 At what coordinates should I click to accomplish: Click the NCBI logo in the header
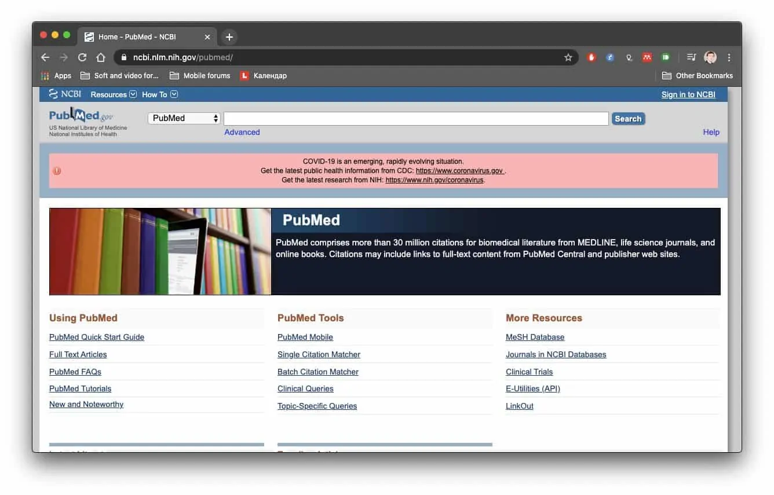coord(65,94)
